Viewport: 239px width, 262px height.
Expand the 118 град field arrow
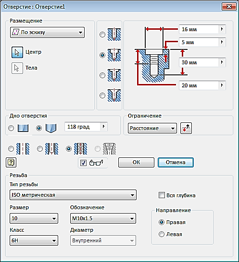click(x=104, y=127)
